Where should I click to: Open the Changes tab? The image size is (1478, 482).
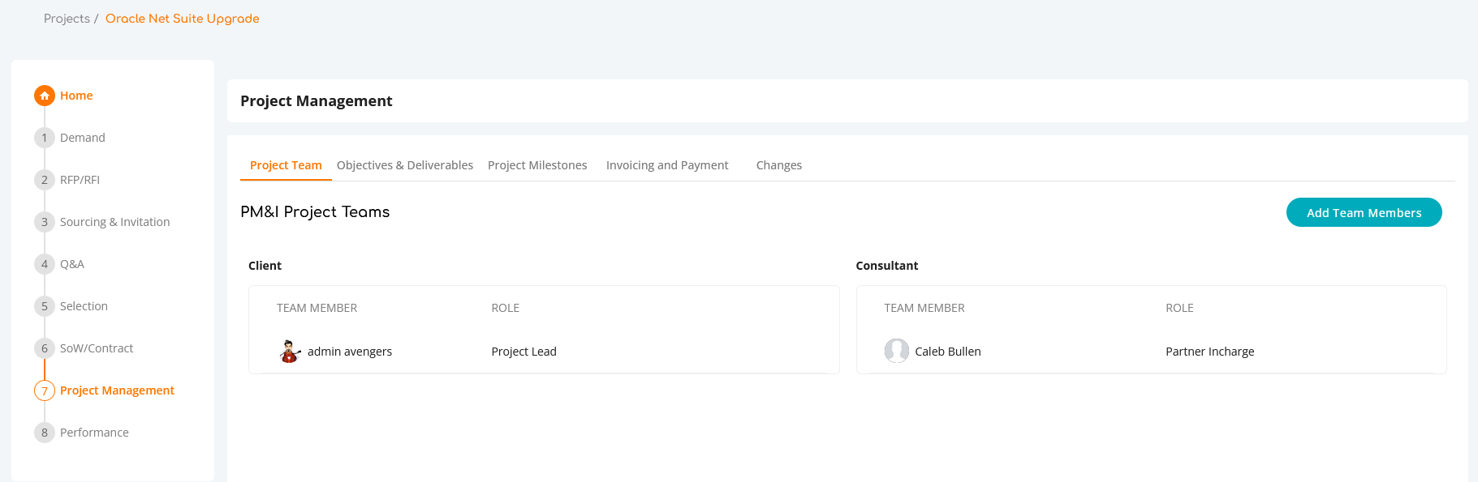[779, 165]
